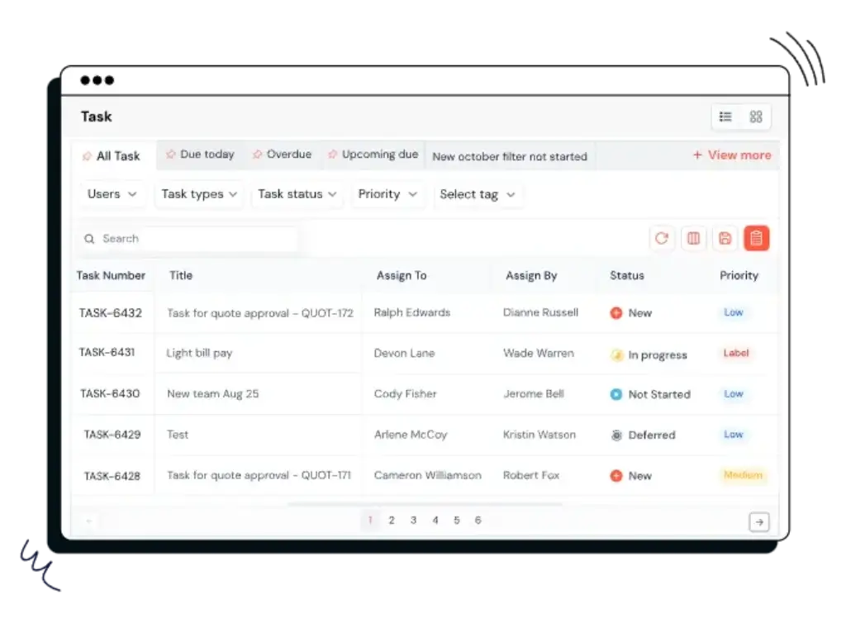The image size is (846, 623).
Task: Click into the Search field
Action: pos(188,239)
